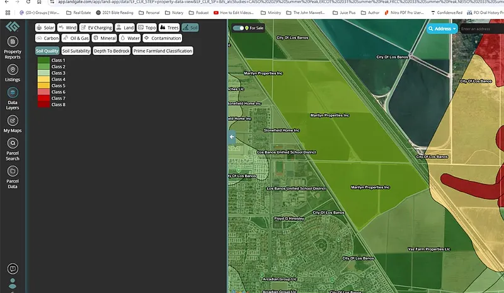This screenshot has height=293, width=504.
Task: Toggle the For Sale switch
Action: coord(239,28)
